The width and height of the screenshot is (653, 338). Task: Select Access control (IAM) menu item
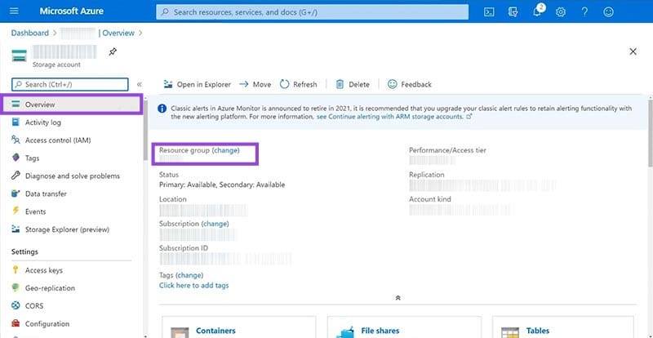(57, 140)
